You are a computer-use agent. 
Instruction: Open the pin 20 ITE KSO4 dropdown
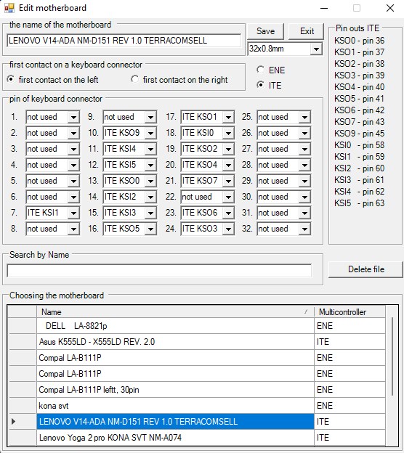tap(228, 165)
